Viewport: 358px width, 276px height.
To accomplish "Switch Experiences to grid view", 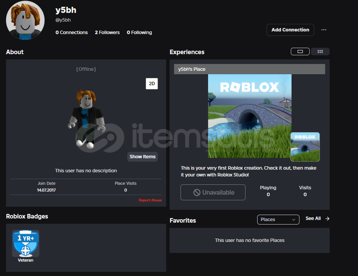I will point(320,52).
